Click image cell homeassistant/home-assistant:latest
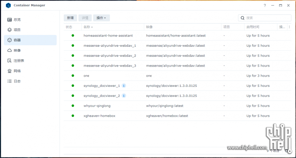This screenshot has height=158, width=296. pos(176,36)
